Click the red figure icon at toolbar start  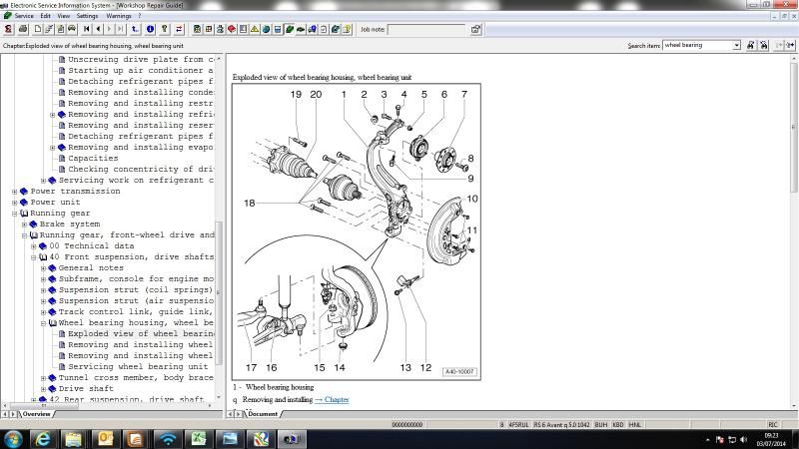(x=8, y=29)
